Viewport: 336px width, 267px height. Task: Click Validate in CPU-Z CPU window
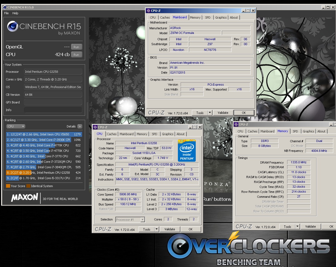click(x=170, y=229)
